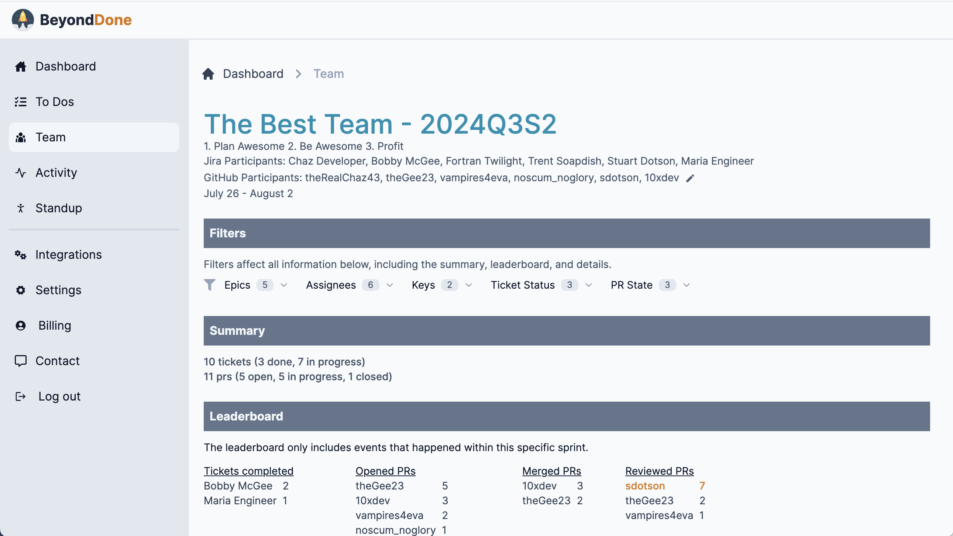The height and width of the screenshot is (536, 953).
Task: Click the Log out arrow icon
Action: point(21,396)
